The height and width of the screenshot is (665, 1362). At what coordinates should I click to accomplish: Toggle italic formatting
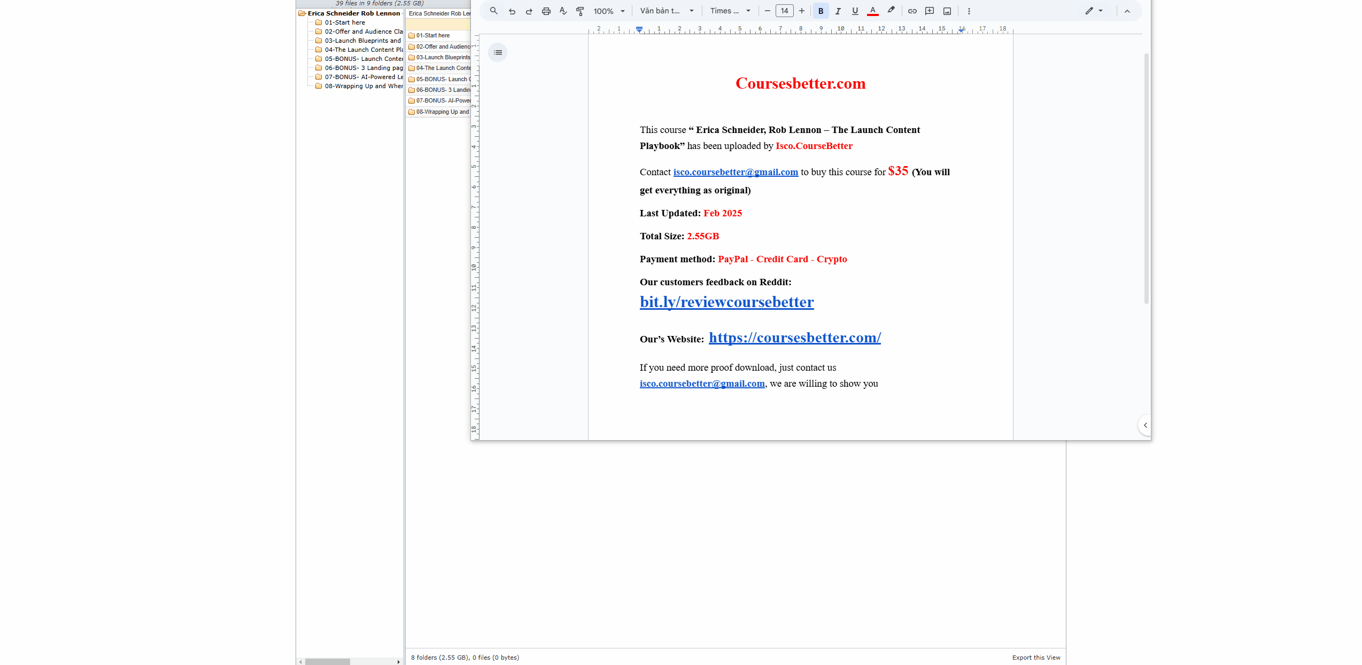click(x=838, y=11)
